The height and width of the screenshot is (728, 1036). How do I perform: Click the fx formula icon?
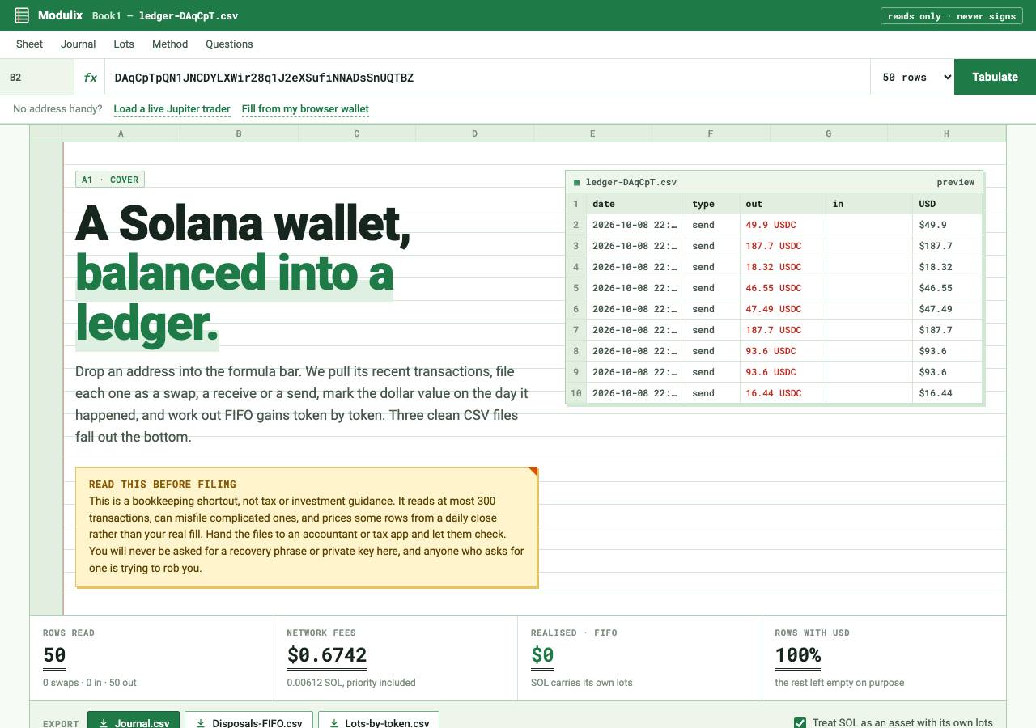(x=90, y=78)
